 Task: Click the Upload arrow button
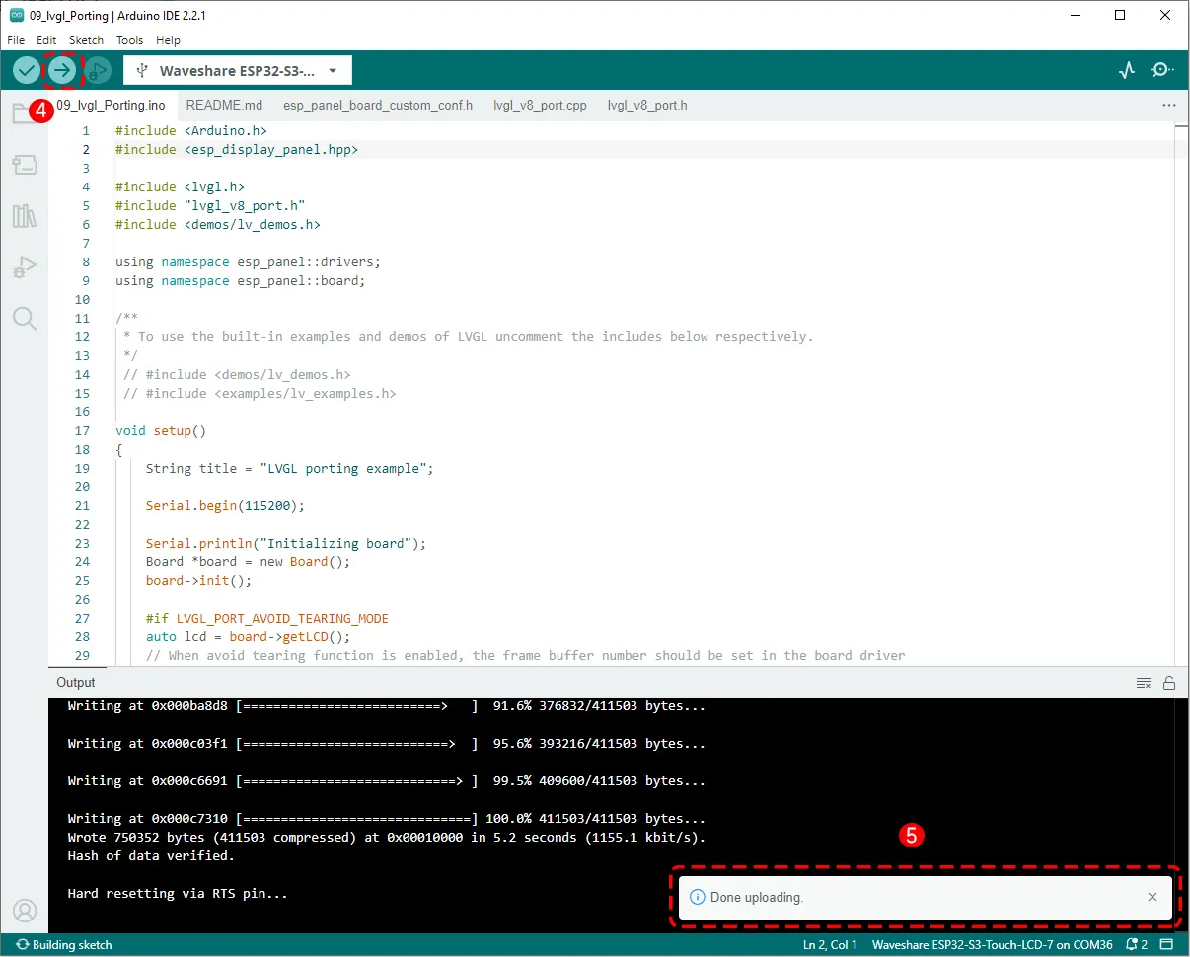tap(62, 71)
